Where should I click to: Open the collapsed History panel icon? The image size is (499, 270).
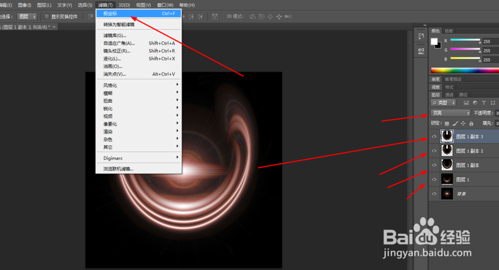[x=421, y=36]
